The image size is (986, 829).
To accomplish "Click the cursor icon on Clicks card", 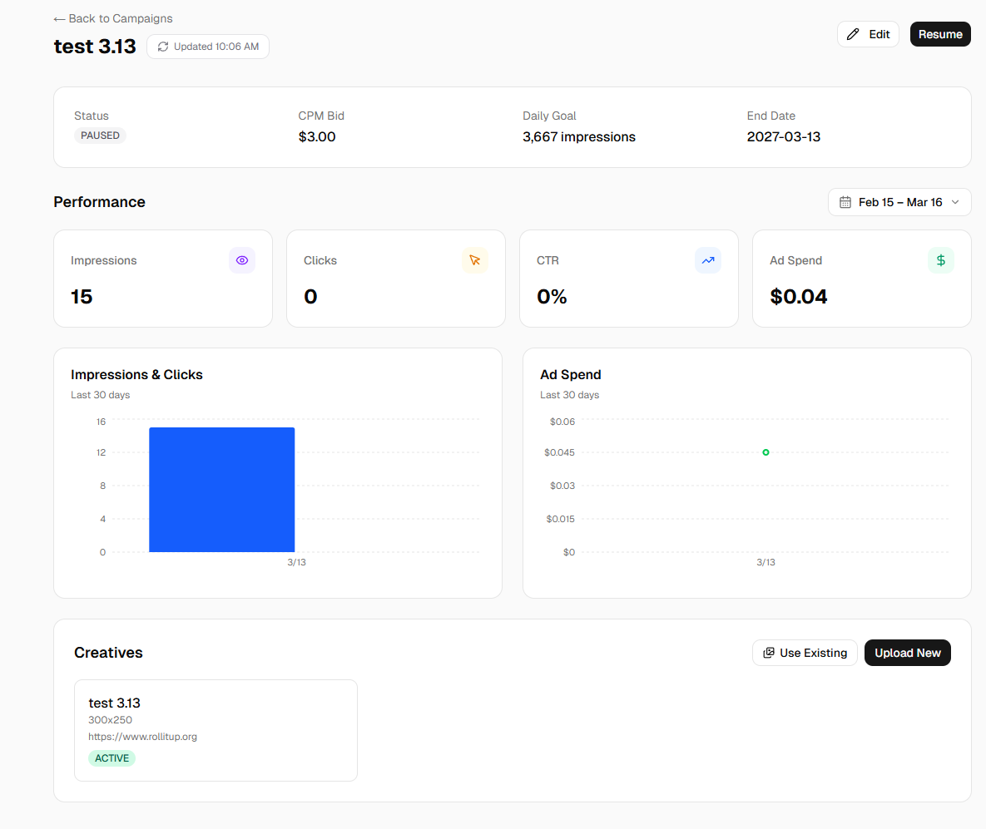I will point(475,260).
